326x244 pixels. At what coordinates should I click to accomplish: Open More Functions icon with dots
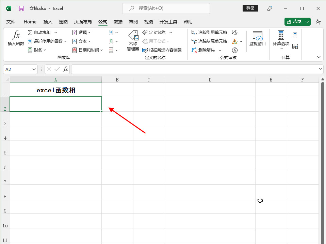[x=113, y=50]
